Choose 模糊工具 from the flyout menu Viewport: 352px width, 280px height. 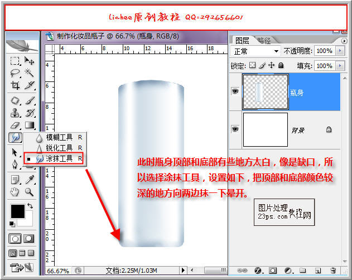coord(55,137)
